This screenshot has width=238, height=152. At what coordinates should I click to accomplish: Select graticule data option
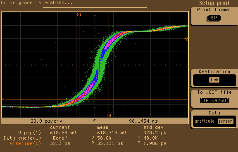(x=204, y=121)
